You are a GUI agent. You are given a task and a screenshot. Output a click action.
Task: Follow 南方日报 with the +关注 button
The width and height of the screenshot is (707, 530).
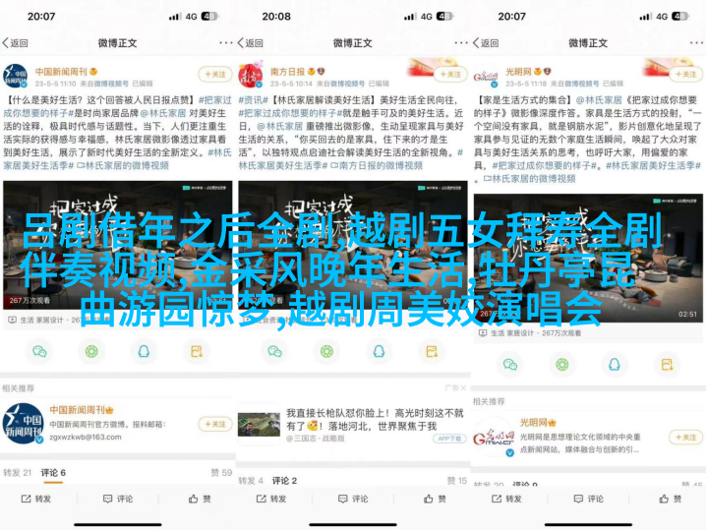click(x=448, y=75)
